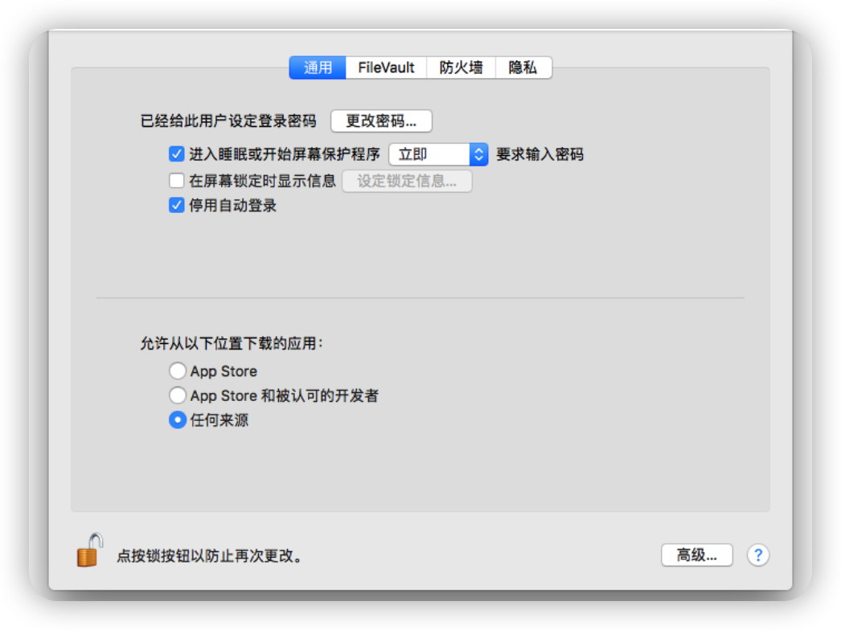Enable 在屏幕锁定时显示信息 checkbox
841x630 pixels.
pos(177,181)
